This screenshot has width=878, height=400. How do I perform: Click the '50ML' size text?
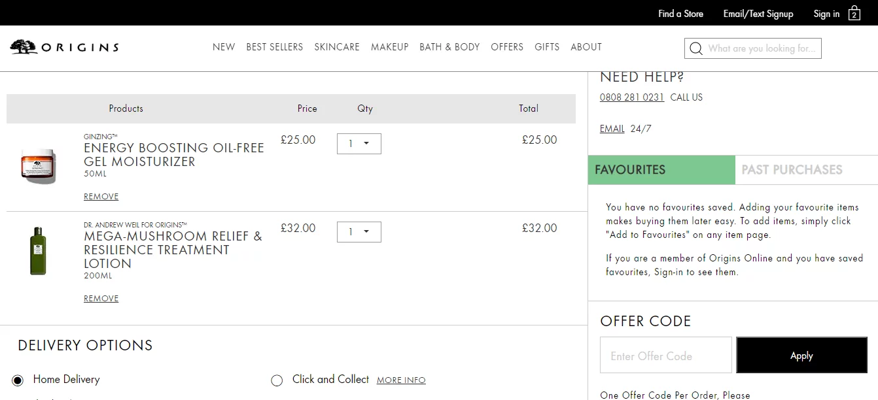[x=95, y=175]
